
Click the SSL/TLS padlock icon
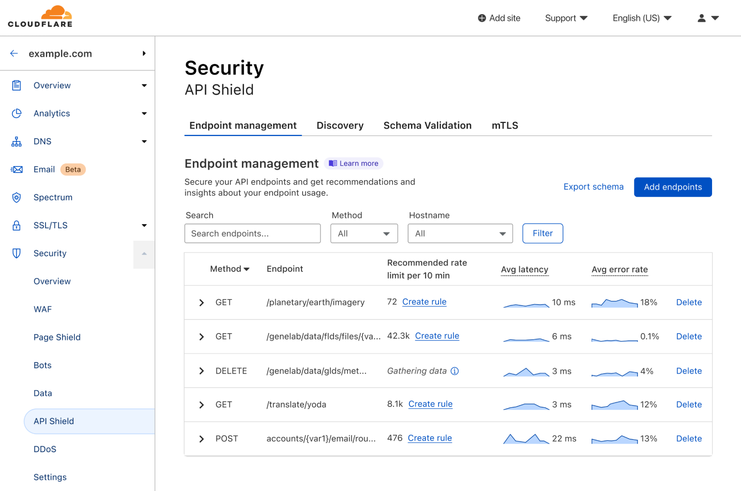click(x=16, y=225)
